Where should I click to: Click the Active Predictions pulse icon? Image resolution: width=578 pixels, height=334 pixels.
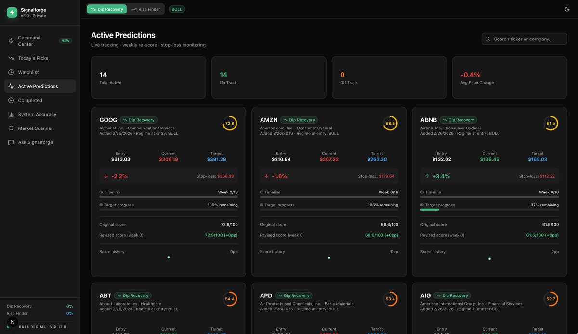[x=11, y=86]
